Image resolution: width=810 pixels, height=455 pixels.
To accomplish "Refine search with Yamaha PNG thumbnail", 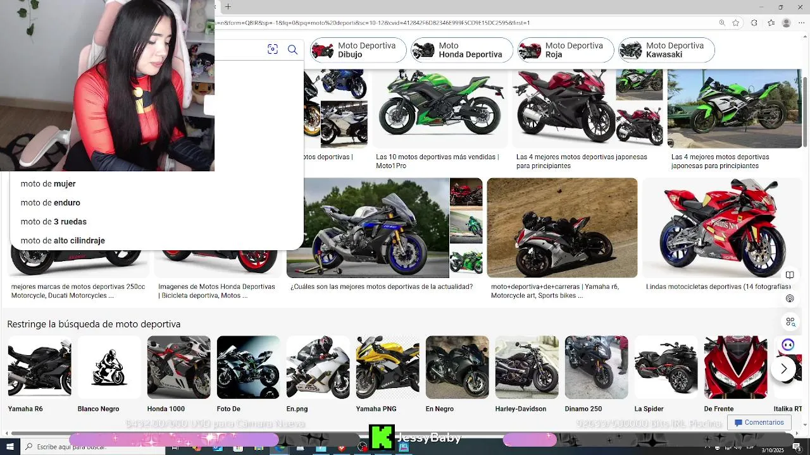I will (x=387, y=367).
